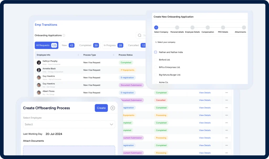
Task: Click Albert Flores's avatar
Action: pyautogui.click(x=39, y=93)
